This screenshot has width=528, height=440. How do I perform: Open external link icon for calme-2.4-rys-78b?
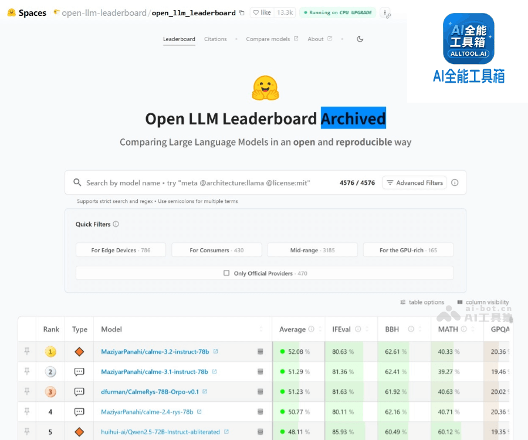[199, 411]
